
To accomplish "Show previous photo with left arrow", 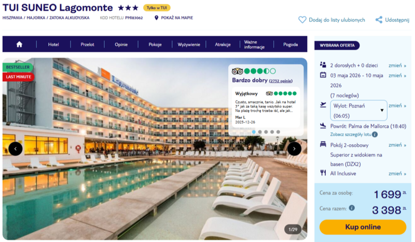I will 16,149.
